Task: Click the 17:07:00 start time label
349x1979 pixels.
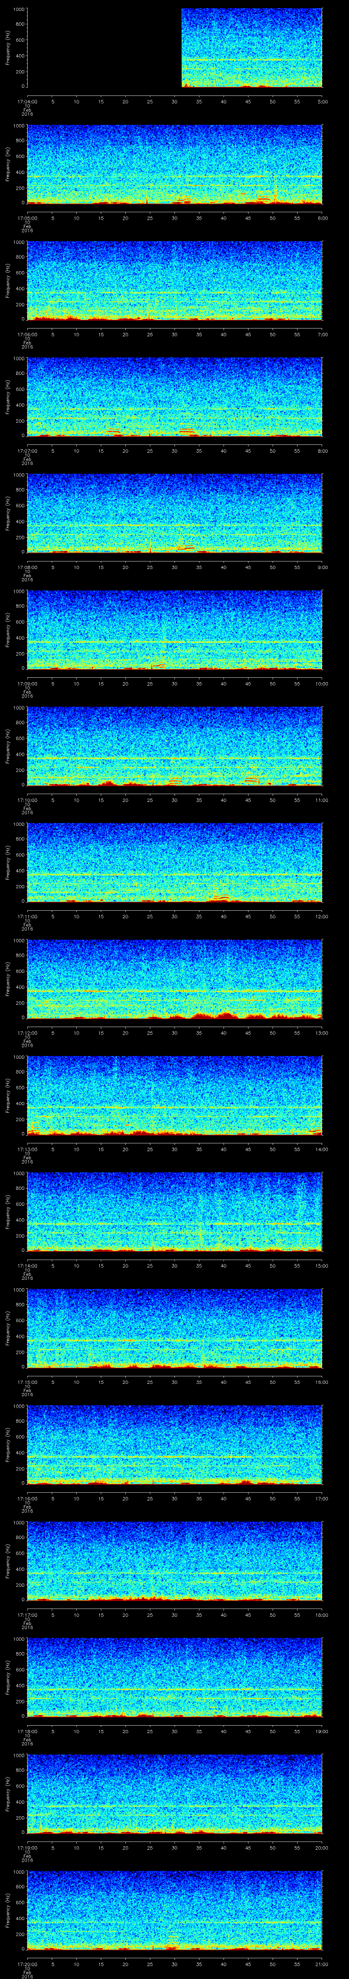Action: tap(27, 450)
